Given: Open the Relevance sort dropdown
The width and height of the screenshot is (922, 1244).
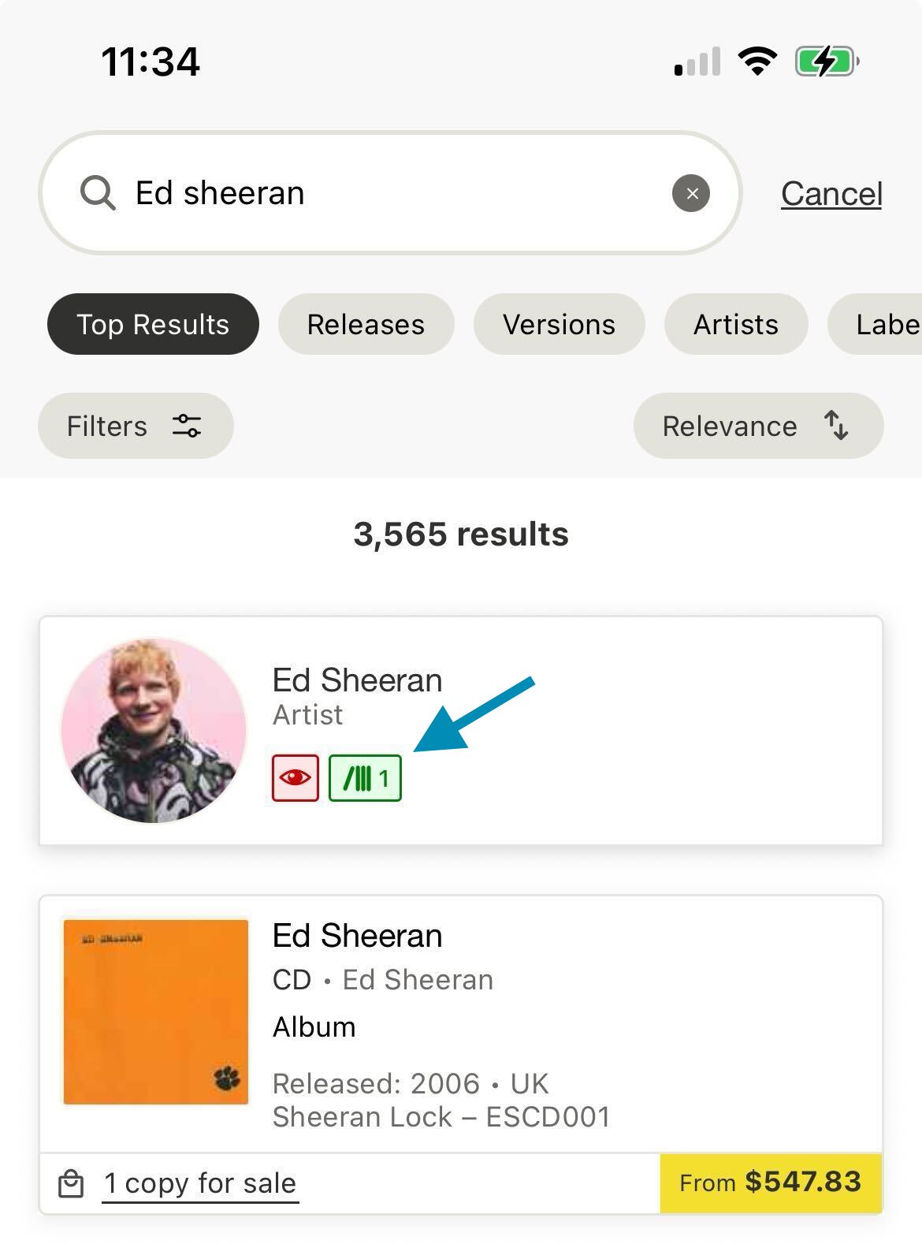Looking at the screenshot, I should pyautogui.click(x=758, y=426).
